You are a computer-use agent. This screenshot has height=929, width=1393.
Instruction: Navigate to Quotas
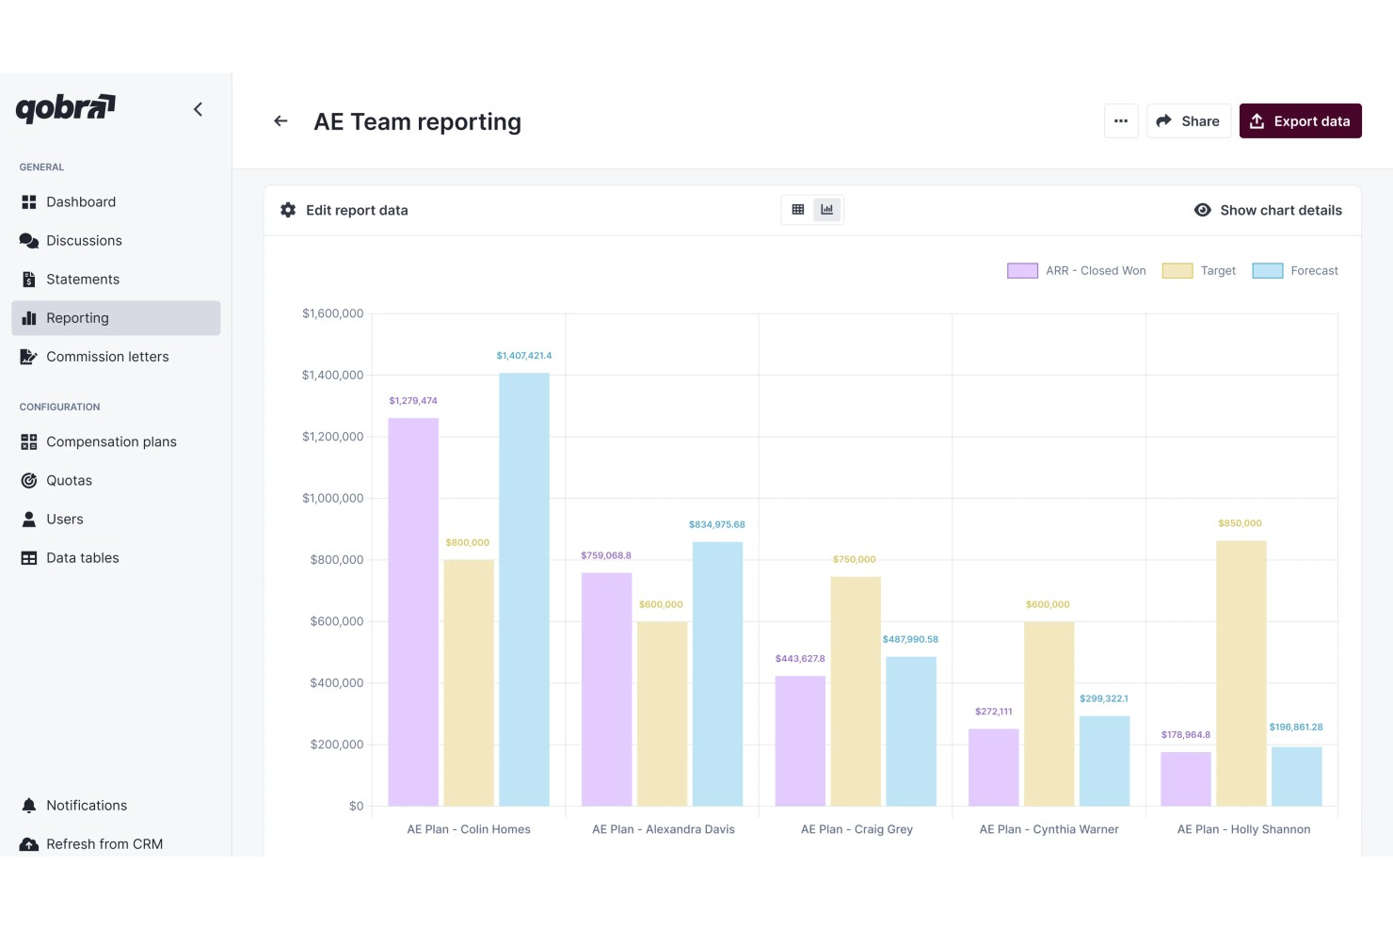(x=116, y=481)
